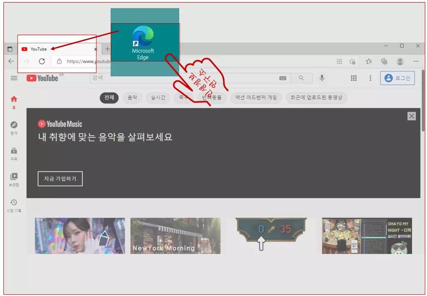
Task: Click the 로그인 sign-in button
Action: click(397, 78)
